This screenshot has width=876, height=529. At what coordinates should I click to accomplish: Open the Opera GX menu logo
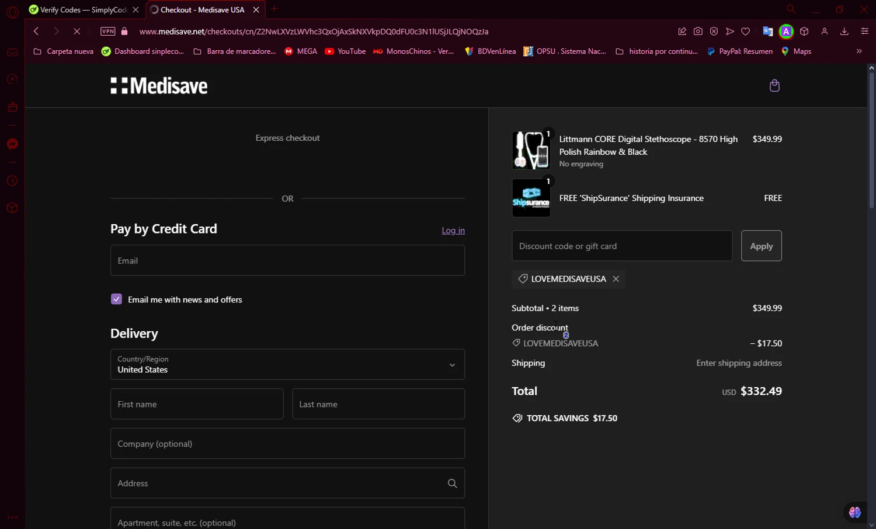click(x=12, y=12)
